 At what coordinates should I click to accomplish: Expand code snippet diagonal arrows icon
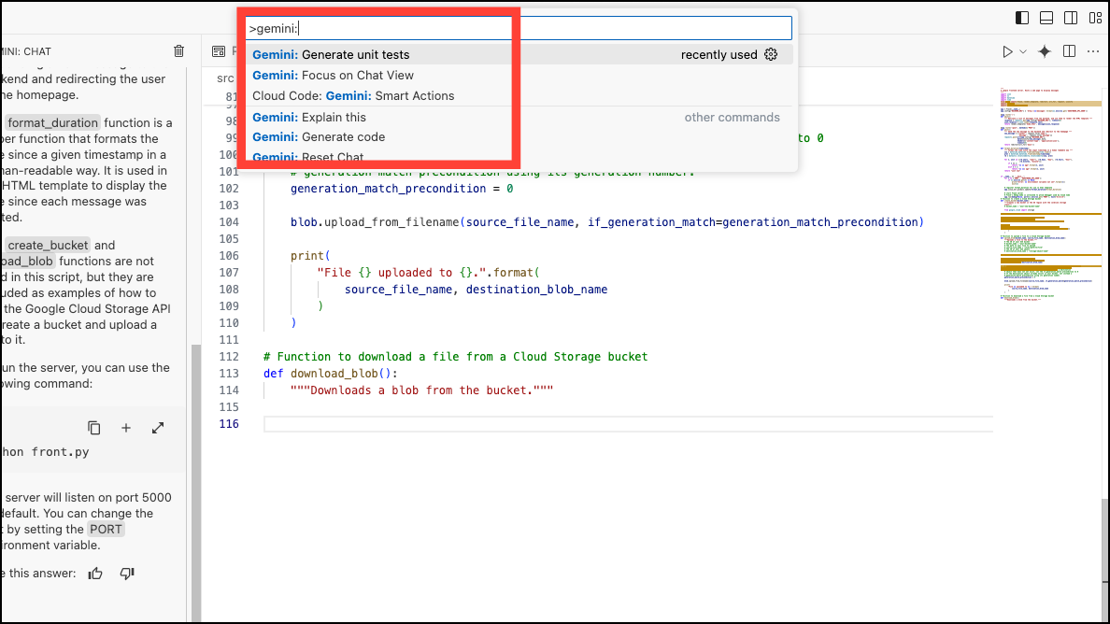coord(158,428)
